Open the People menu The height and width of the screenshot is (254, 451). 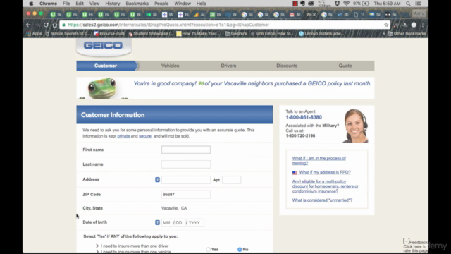point(161,4)
